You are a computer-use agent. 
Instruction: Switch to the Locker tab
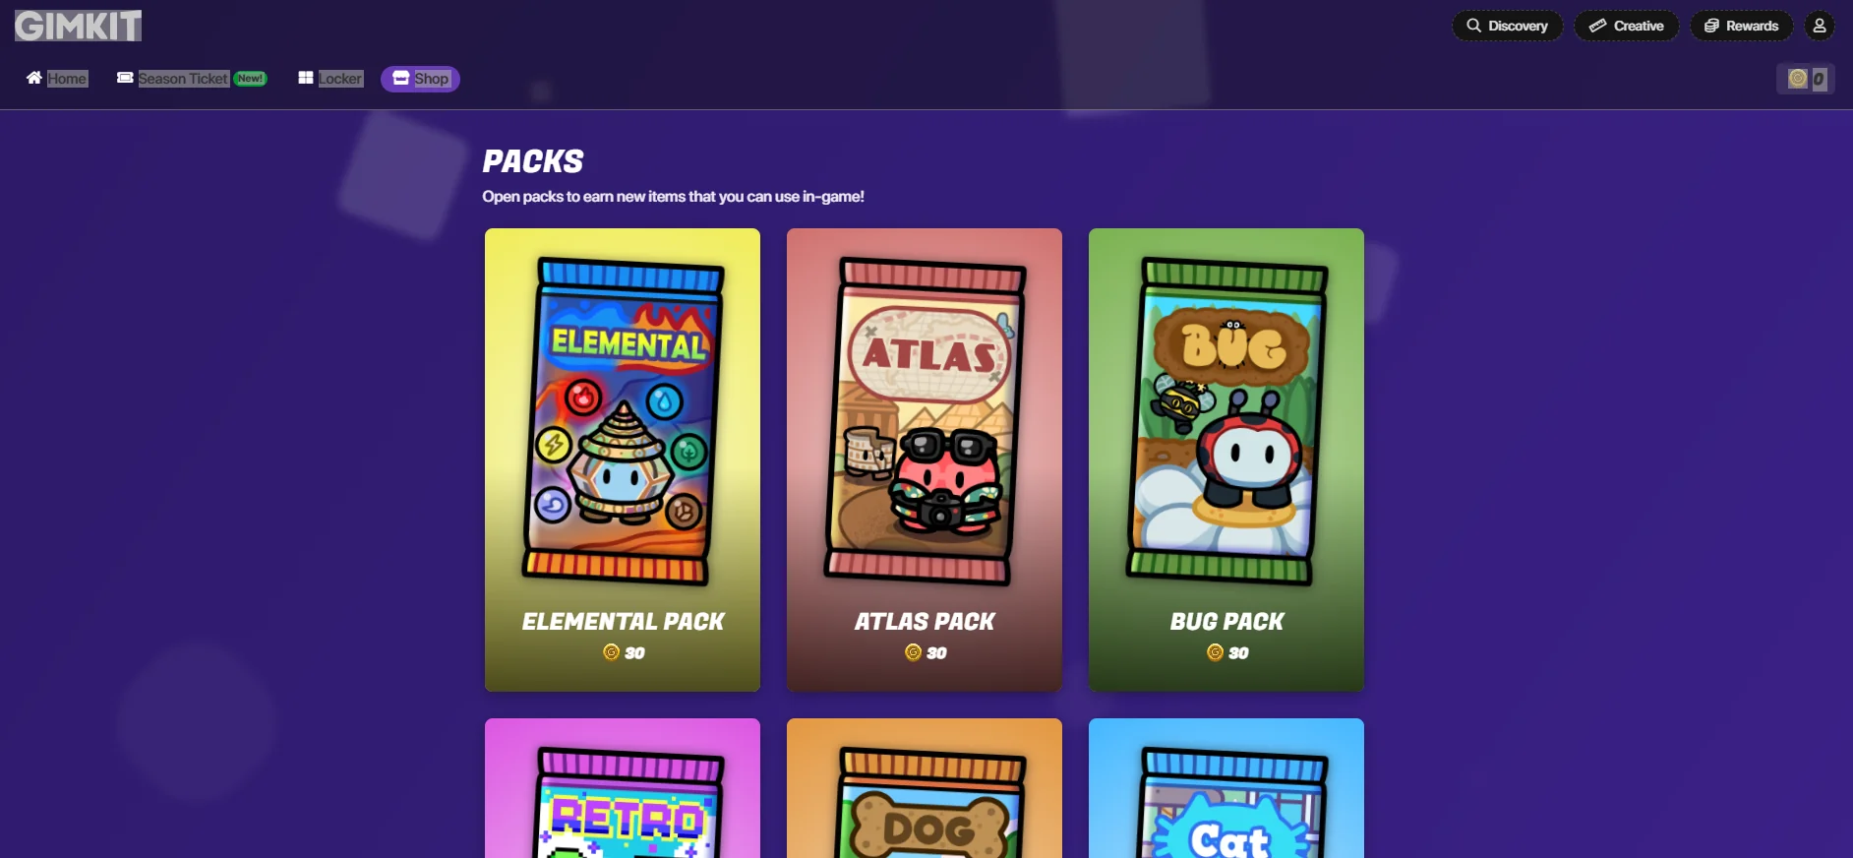pyautogui.click(x=330, y=79)
